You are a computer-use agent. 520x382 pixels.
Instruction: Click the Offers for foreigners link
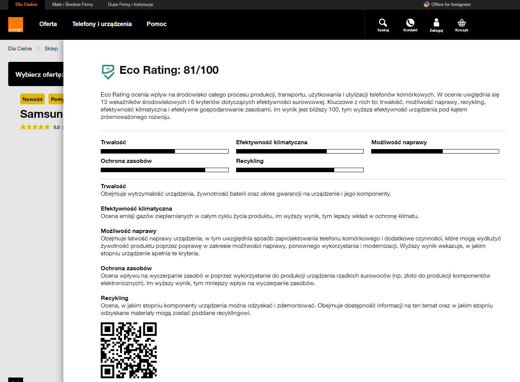point(451,4)
